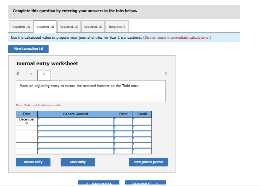Switch to the Required 2 tab
Viewport: 261px width, 186px height.
[117, 27]
